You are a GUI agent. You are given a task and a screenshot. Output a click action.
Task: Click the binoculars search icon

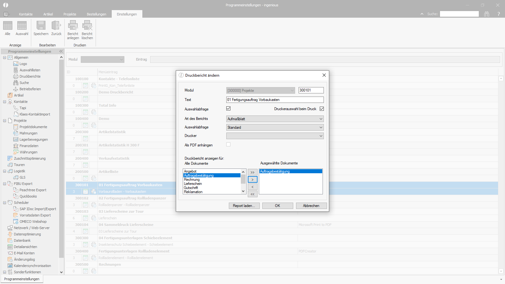click(x=487, y=14)
